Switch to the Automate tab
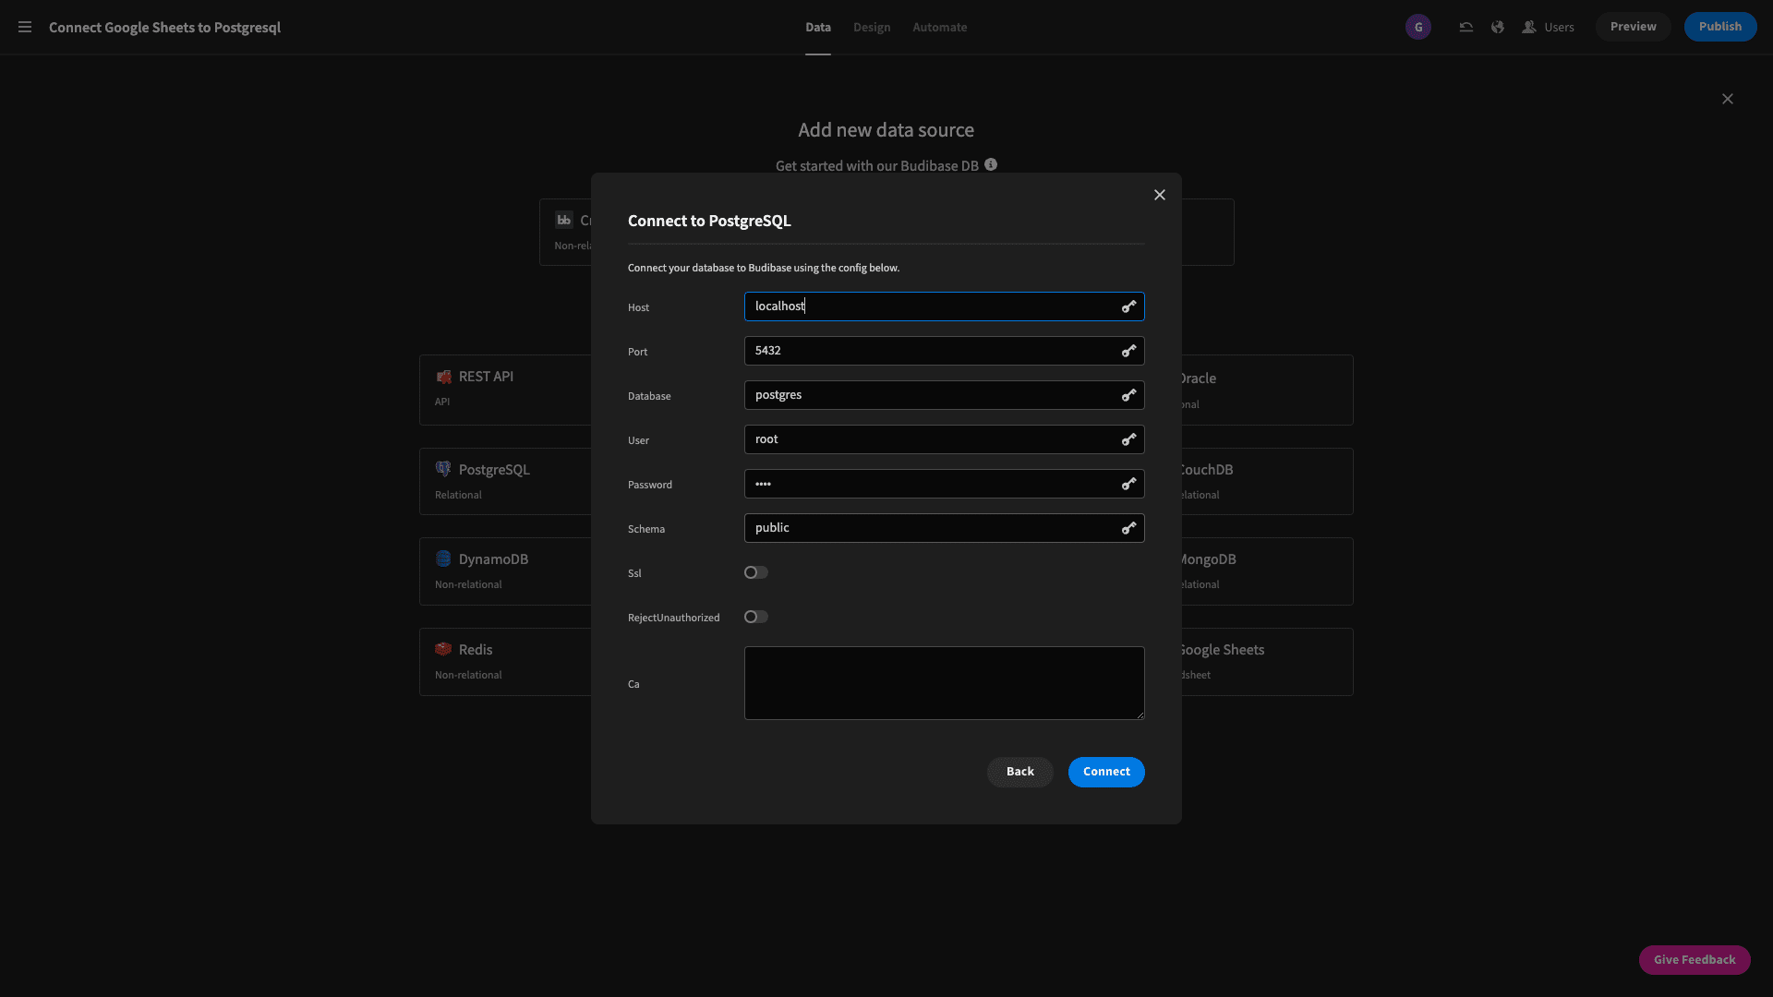The image size is (1773, 997). 940,28
